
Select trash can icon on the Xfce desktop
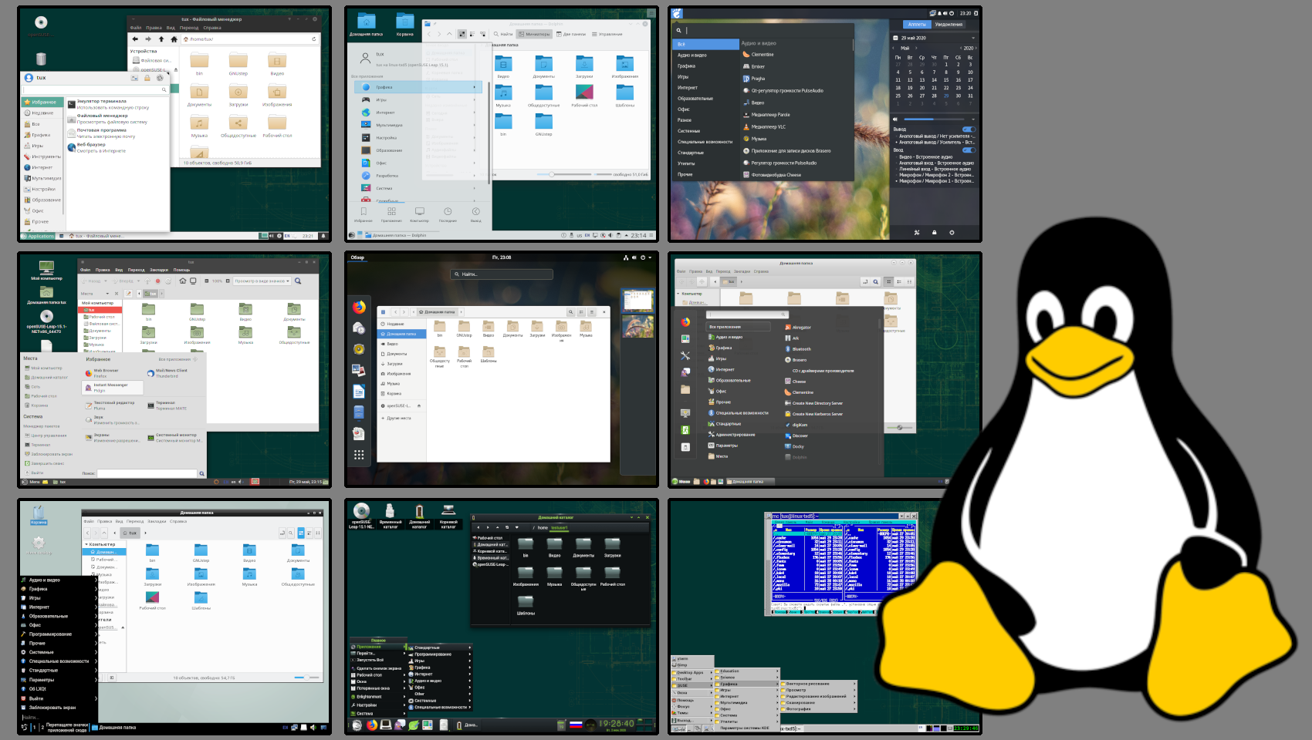41,59
